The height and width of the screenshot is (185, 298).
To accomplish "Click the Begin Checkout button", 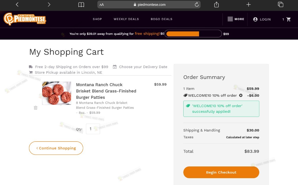I will 221,172.
